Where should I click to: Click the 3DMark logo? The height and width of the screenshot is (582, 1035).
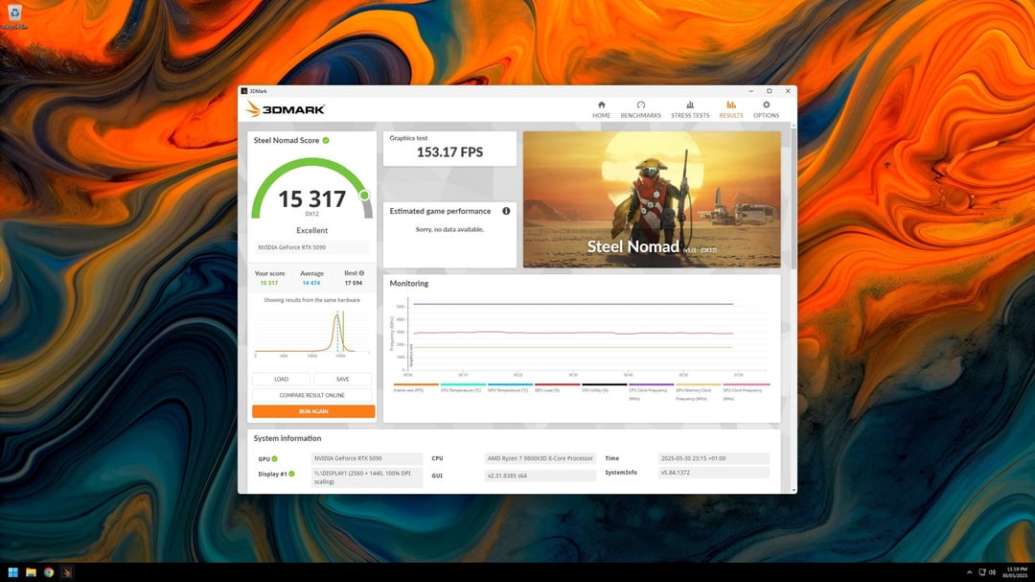[286, 109]
